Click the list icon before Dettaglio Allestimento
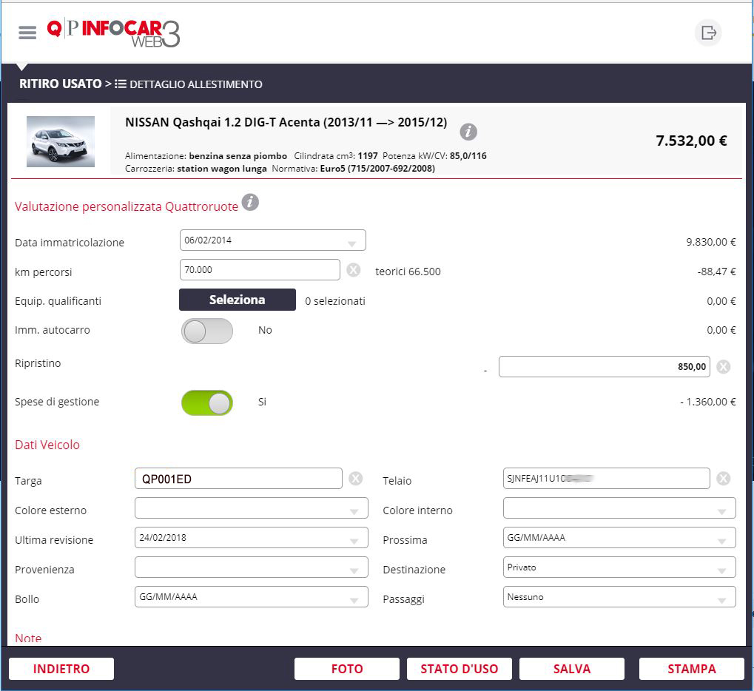754x691 pixels. click(x=120, y=84)
